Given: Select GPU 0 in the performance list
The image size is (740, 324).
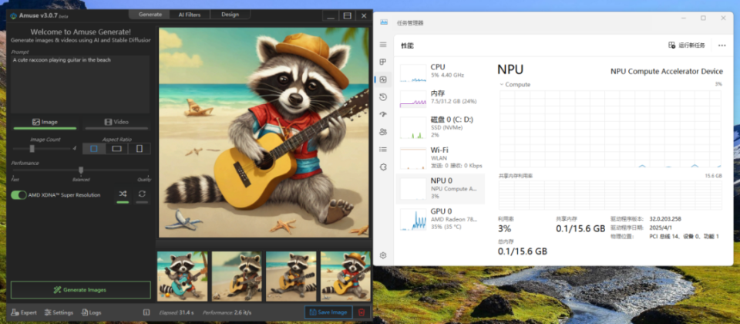Looking at the screenshot, I should (x=440, y=218).
